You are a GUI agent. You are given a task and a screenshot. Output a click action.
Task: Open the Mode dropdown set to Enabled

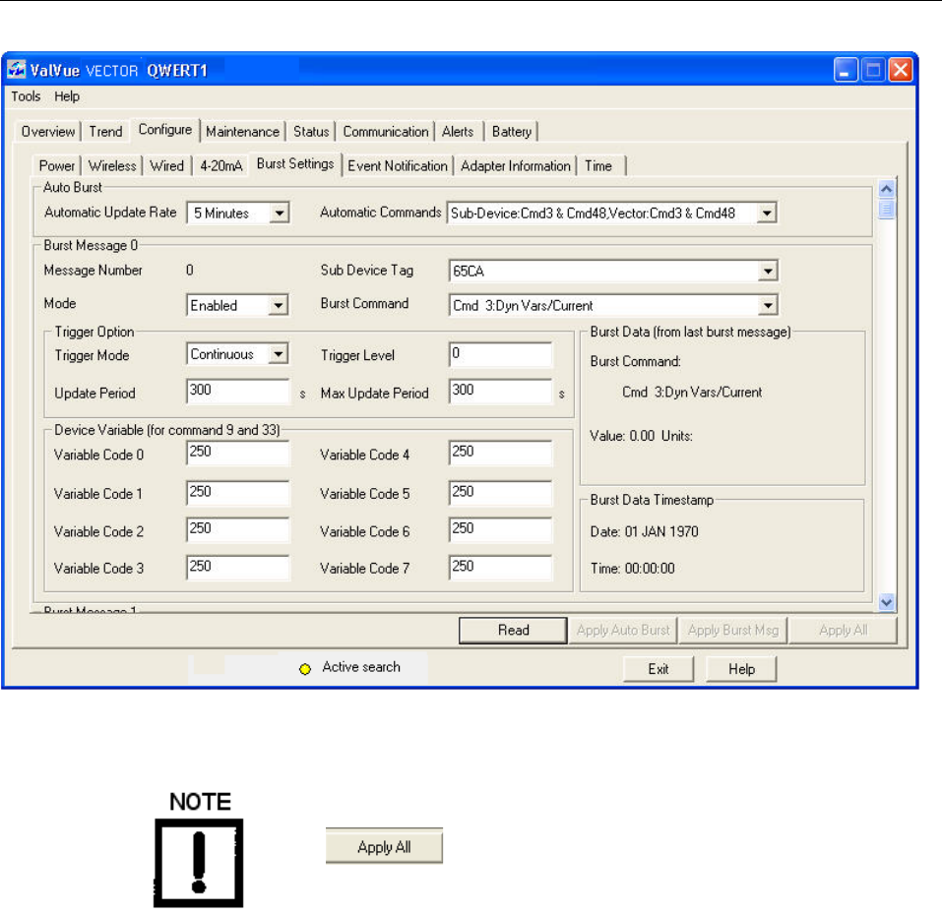pos(279,306)
